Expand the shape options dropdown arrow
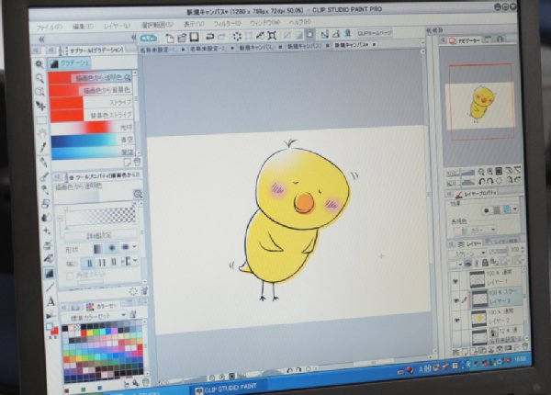Screen dimensions: 551x395 (x=134, y=247)
